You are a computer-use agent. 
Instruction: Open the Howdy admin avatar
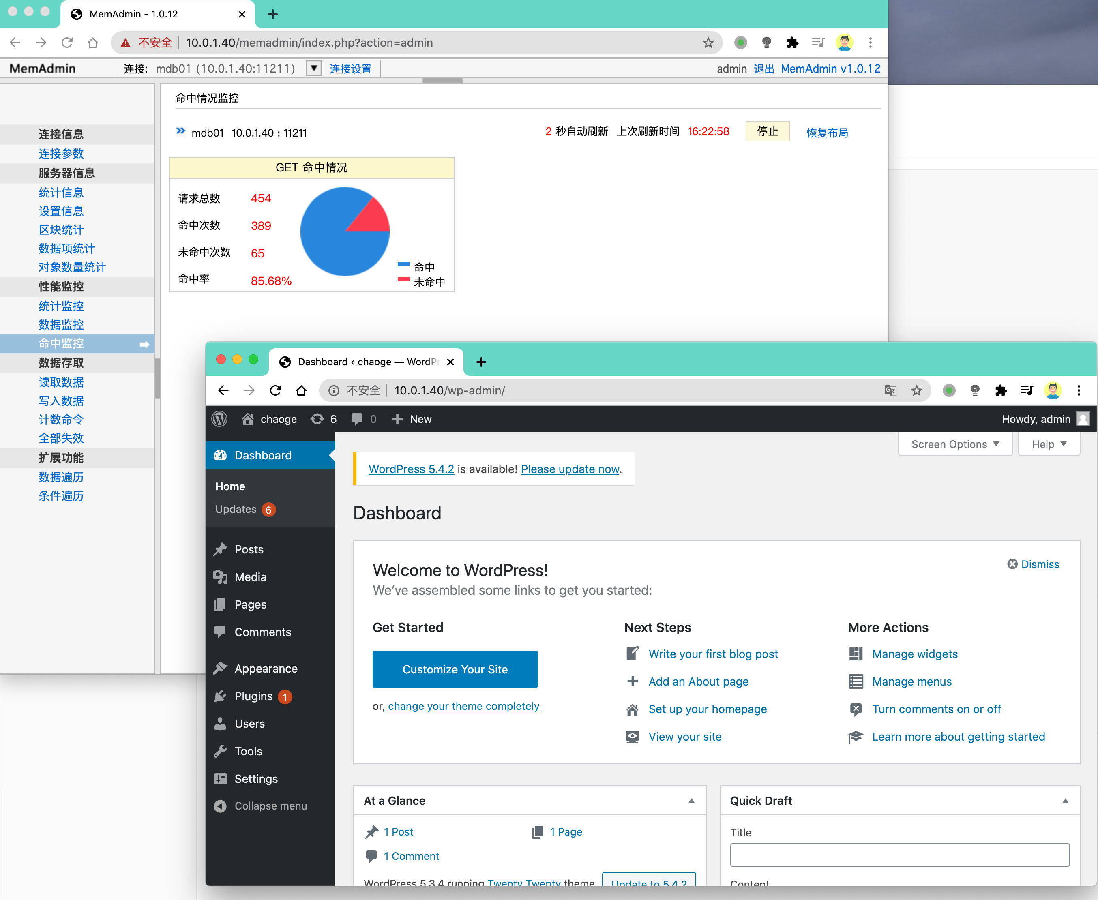click(1083, 419)
